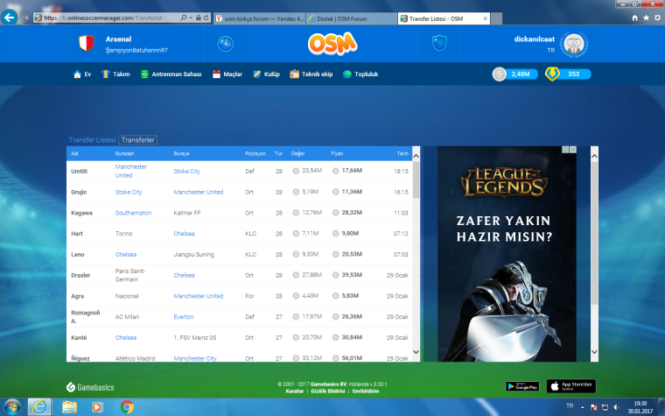This screenshot has height=416, width=665.
Task: Click the transfer table scrollbar up arrow
Action: click(x=416, y=156)
